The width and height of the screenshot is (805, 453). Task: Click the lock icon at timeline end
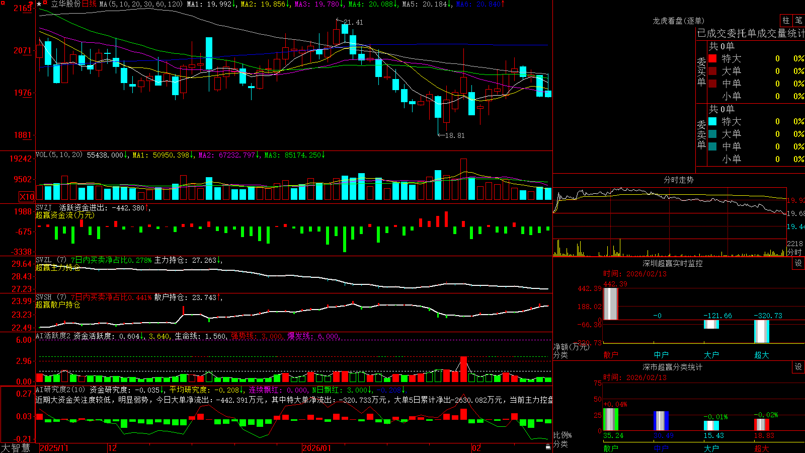[548, 446]
